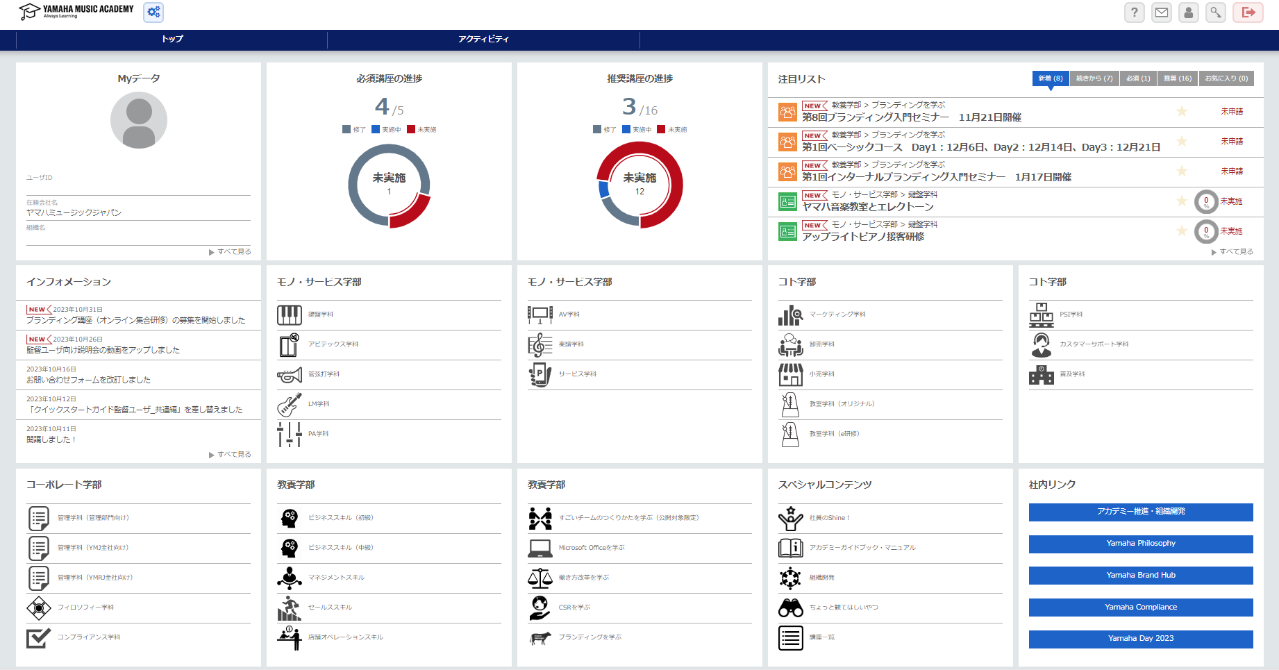Open ビジネススキル（初級）
This screenshot has width=1279, height=670.
[341, 518]
